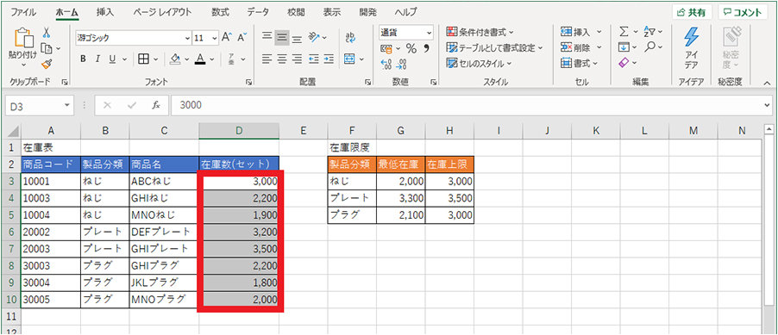Viewport: 778px width, 335px height.
Task: Click the fx insert function icon
Action: [x=156, y=105]
